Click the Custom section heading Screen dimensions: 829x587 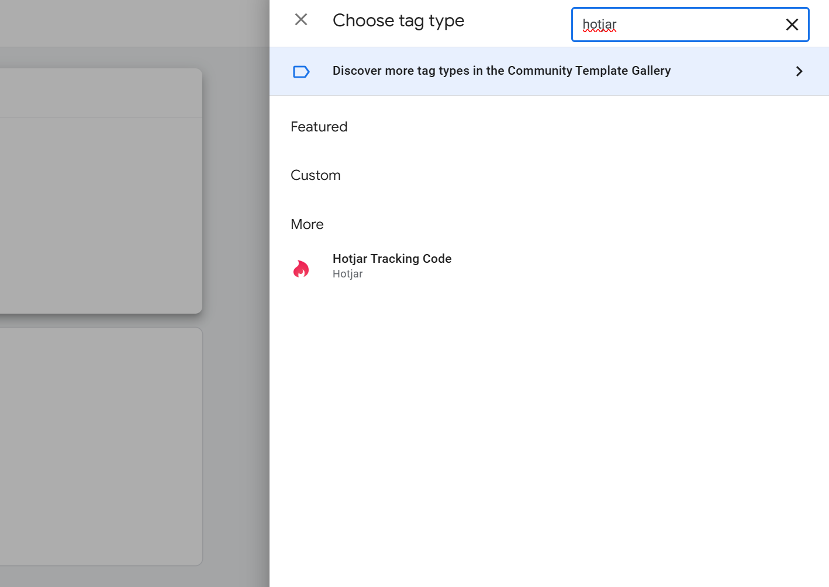pos(316,175)
